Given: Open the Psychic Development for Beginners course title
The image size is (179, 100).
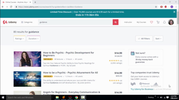Looking at the screenshot, I should (x=69, y=54).
